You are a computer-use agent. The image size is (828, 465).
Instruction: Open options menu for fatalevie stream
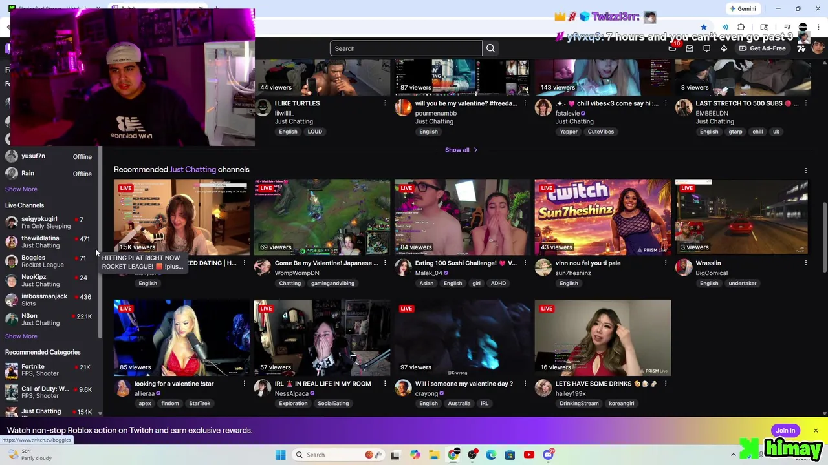[x=666, y=103]
